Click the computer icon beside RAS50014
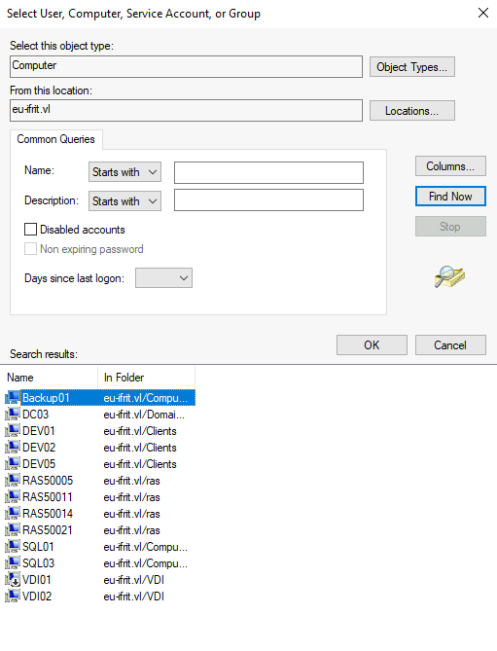The height and width of the screenshot is (651, 497). [x=13, y=514]
